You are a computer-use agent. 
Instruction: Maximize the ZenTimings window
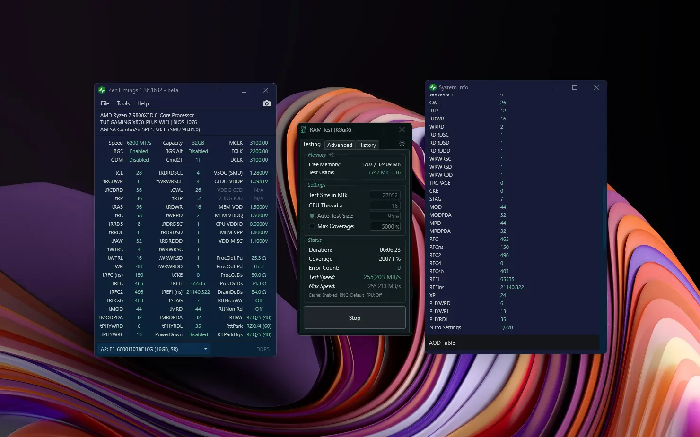[x=244, y=90]
